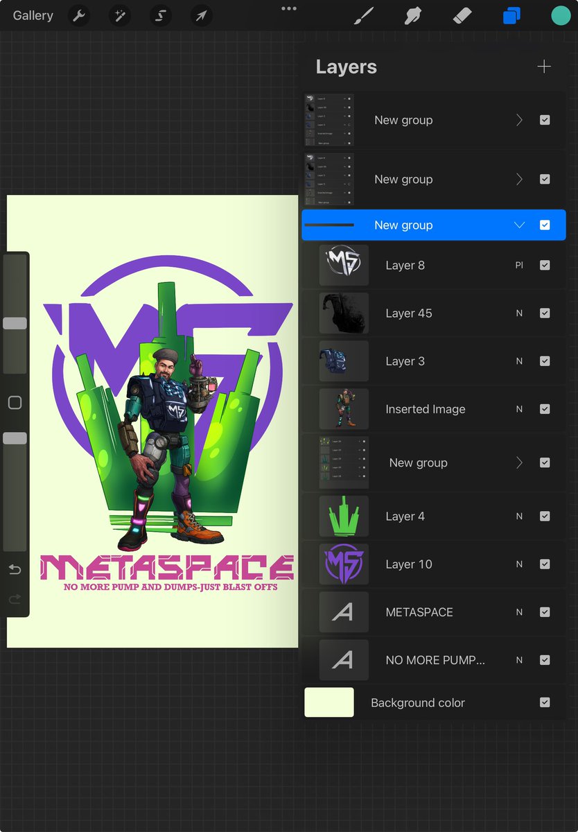
Task: Select the nested New group thumbnail
Action: tap(344, 462)
